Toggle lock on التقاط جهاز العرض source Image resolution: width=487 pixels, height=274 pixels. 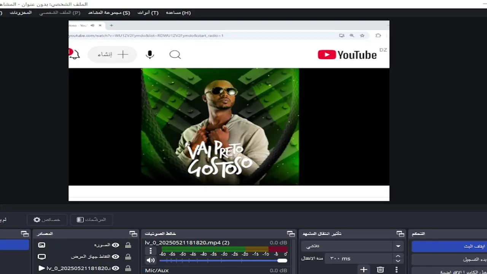[128, 257]
